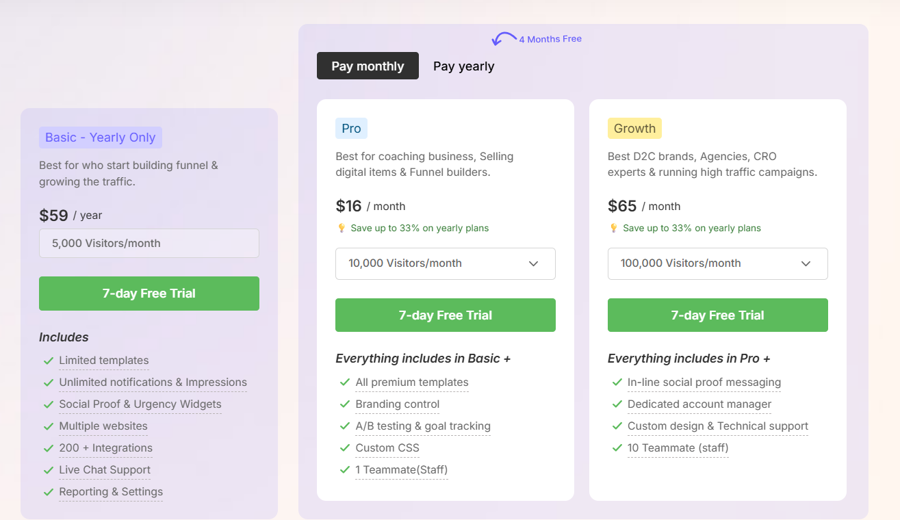Switch to Pay yearly billing
The width and height of the screenshot is (900, 520).
click(463, 66)
